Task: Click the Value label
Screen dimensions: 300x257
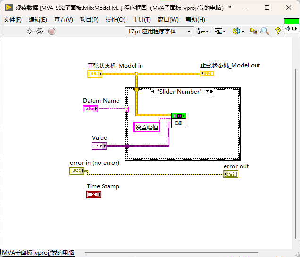Action: [x=100, y=138]
